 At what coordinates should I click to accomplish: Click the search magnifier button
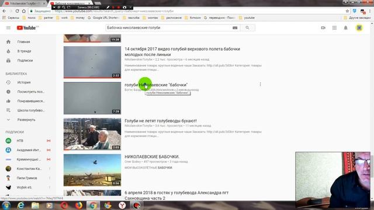click(x=247, y=28)
